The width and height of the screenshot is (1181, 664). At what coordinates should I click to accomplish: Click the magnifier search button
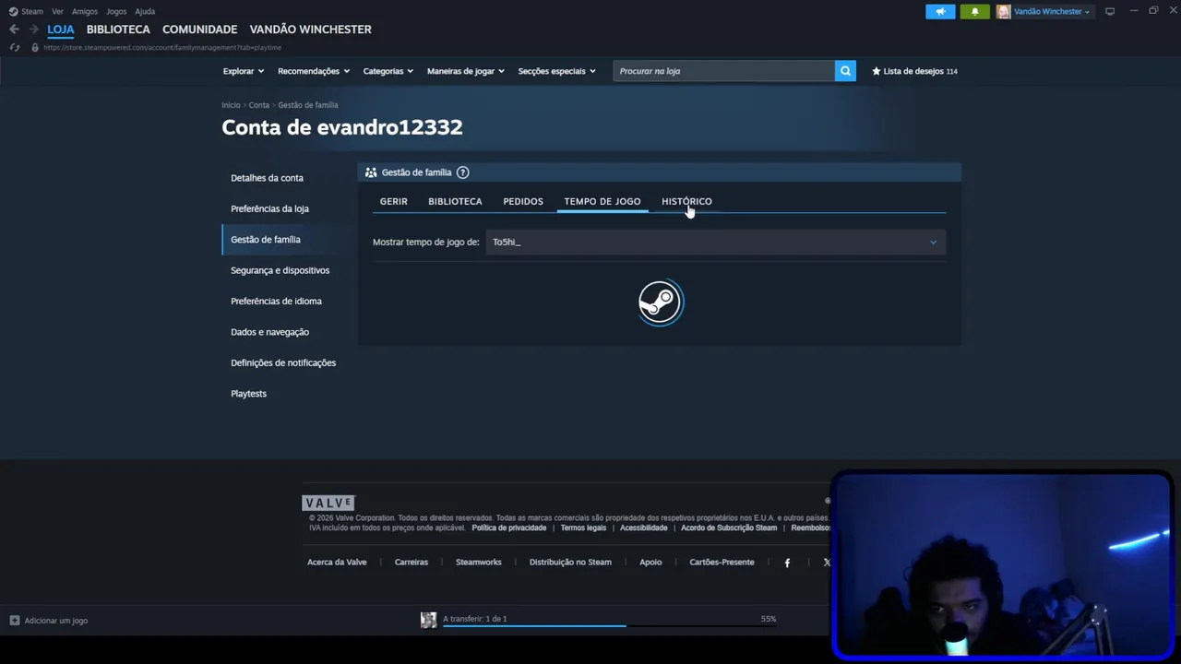[845, 71]
